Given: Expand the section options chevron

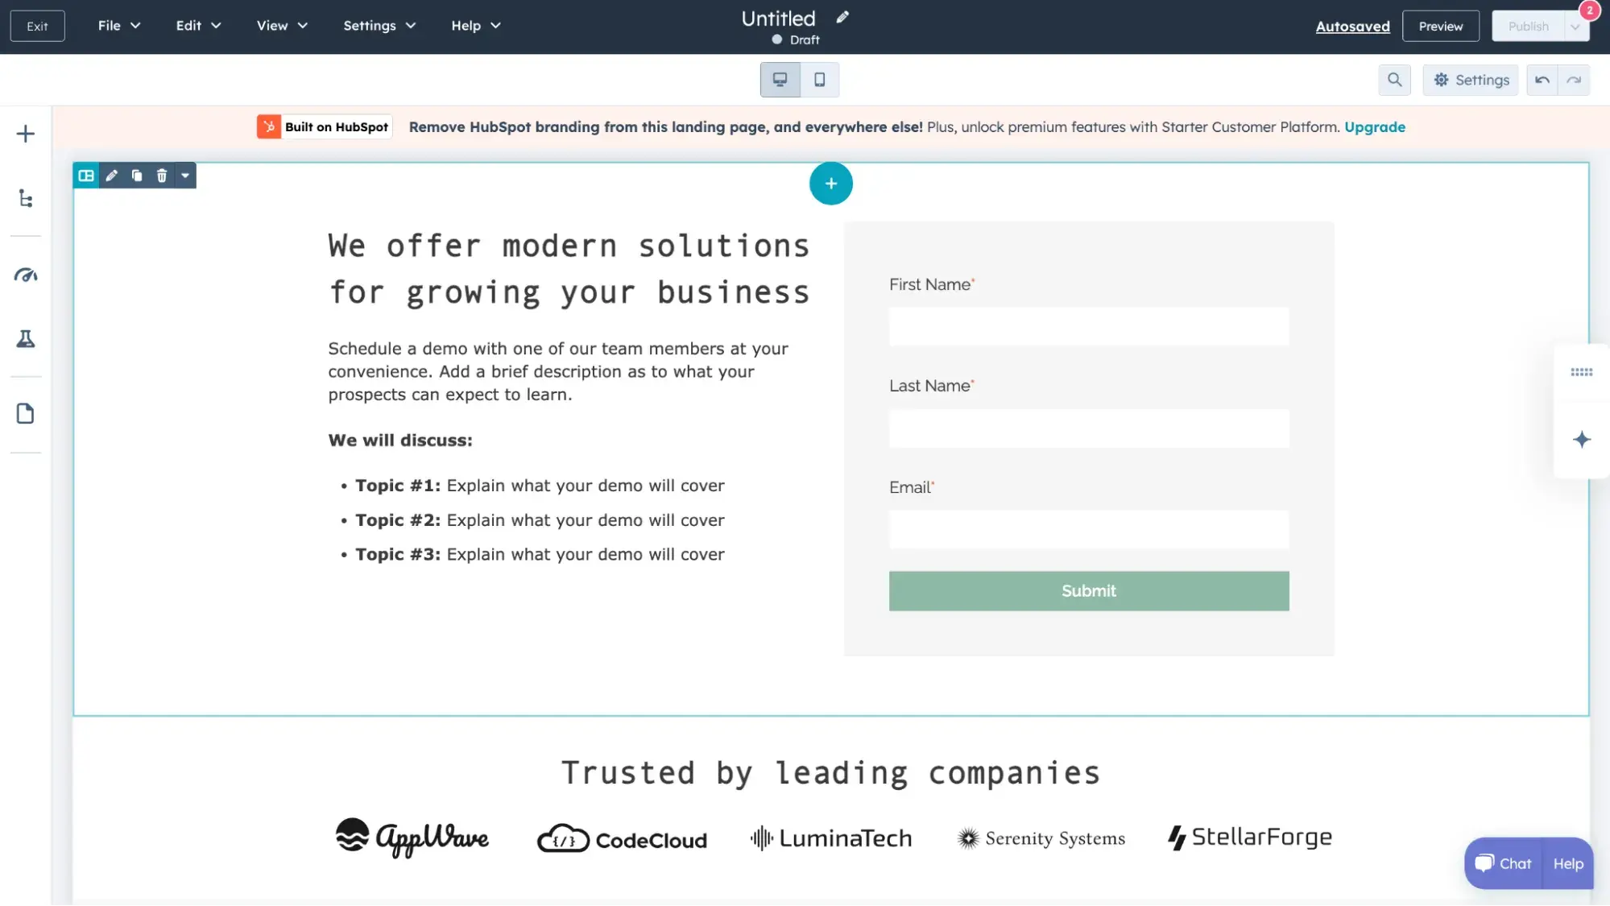Looking at the screenshot, I should pos(185,176).
